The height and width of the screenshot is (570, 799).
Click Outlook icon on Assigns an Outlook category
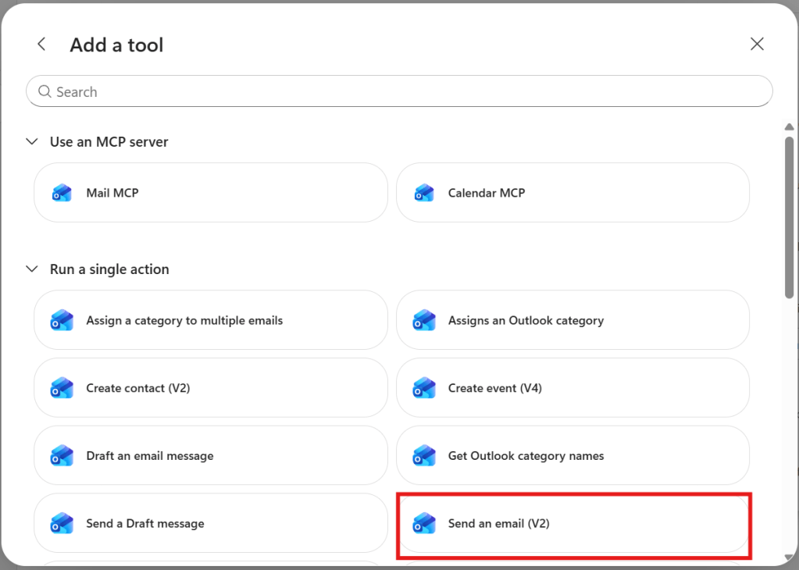[424, 320]
